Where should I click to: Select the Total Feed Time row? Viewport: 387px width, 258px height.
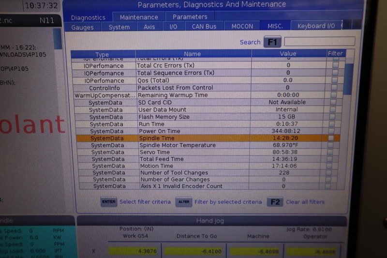207,159
